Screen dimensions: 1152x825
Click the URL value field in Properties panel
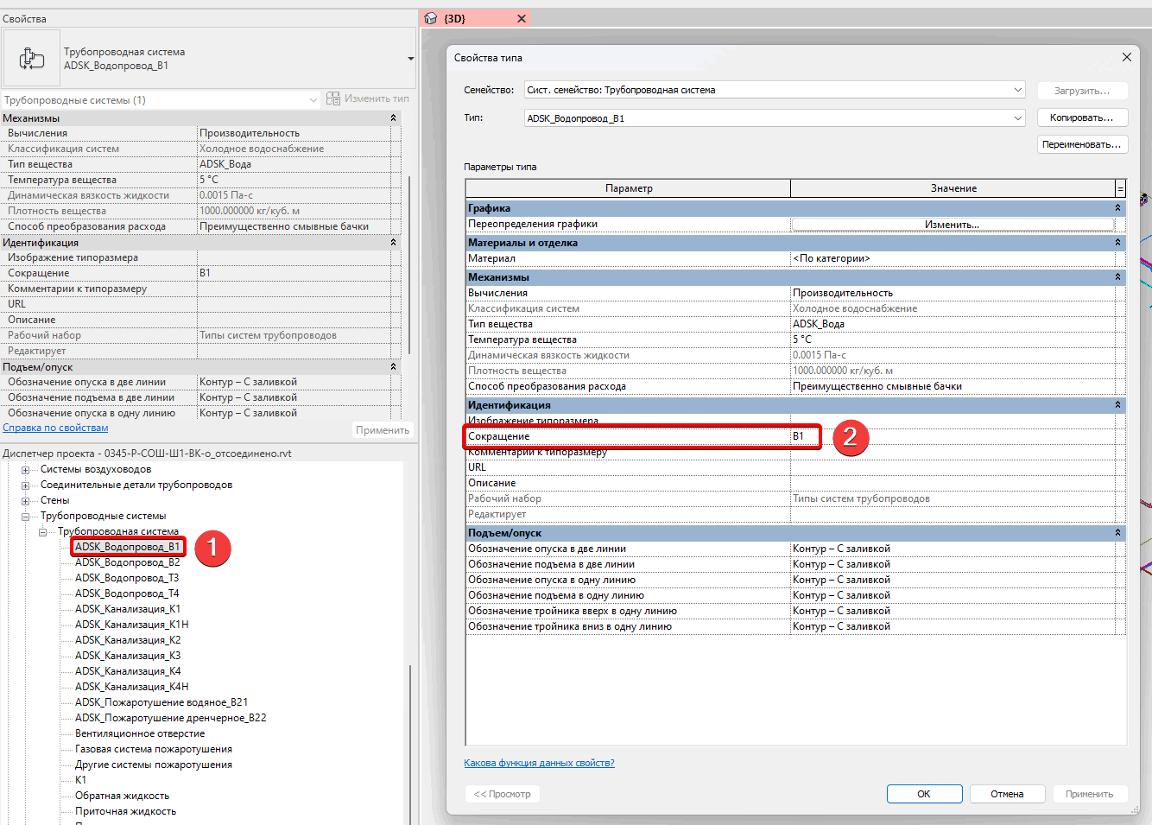tap(294, 304)
